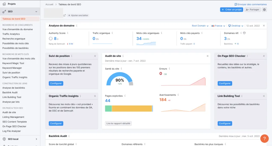Open the France country dropdown

point(218,26)
